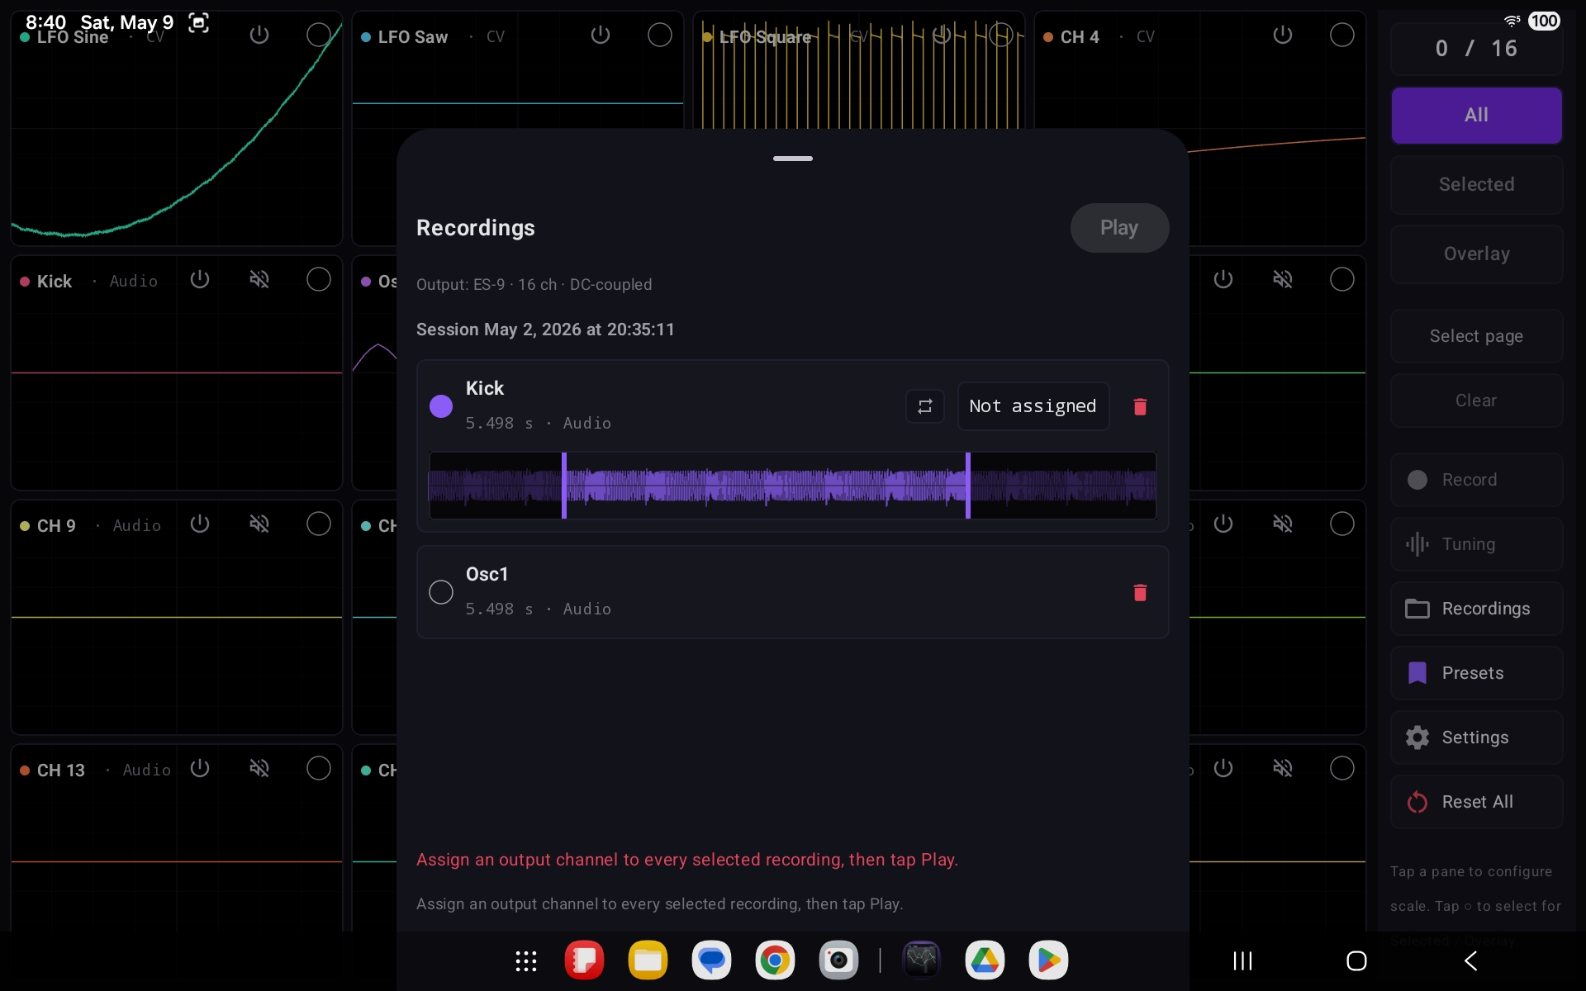
Task: Open the waveform scope app icon in taskbar
Action: (x=922, y=960)
